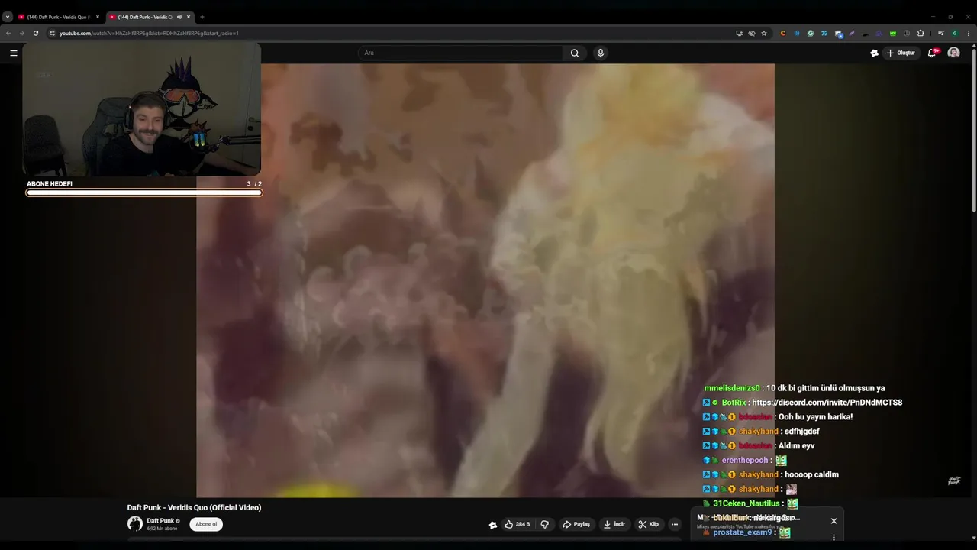The width and height of the screenshot is (977, 550).
Task: Click the Daft Punk watermark logo
Action: (954, 481)
